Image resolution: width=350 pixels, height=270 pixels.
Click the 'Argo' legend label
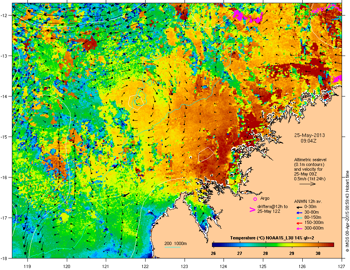(265, 198)
